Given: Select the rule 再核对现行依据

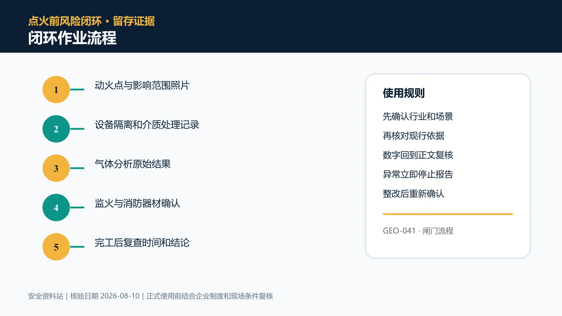Looking at the screenshot, I should (x=413, y=136).
